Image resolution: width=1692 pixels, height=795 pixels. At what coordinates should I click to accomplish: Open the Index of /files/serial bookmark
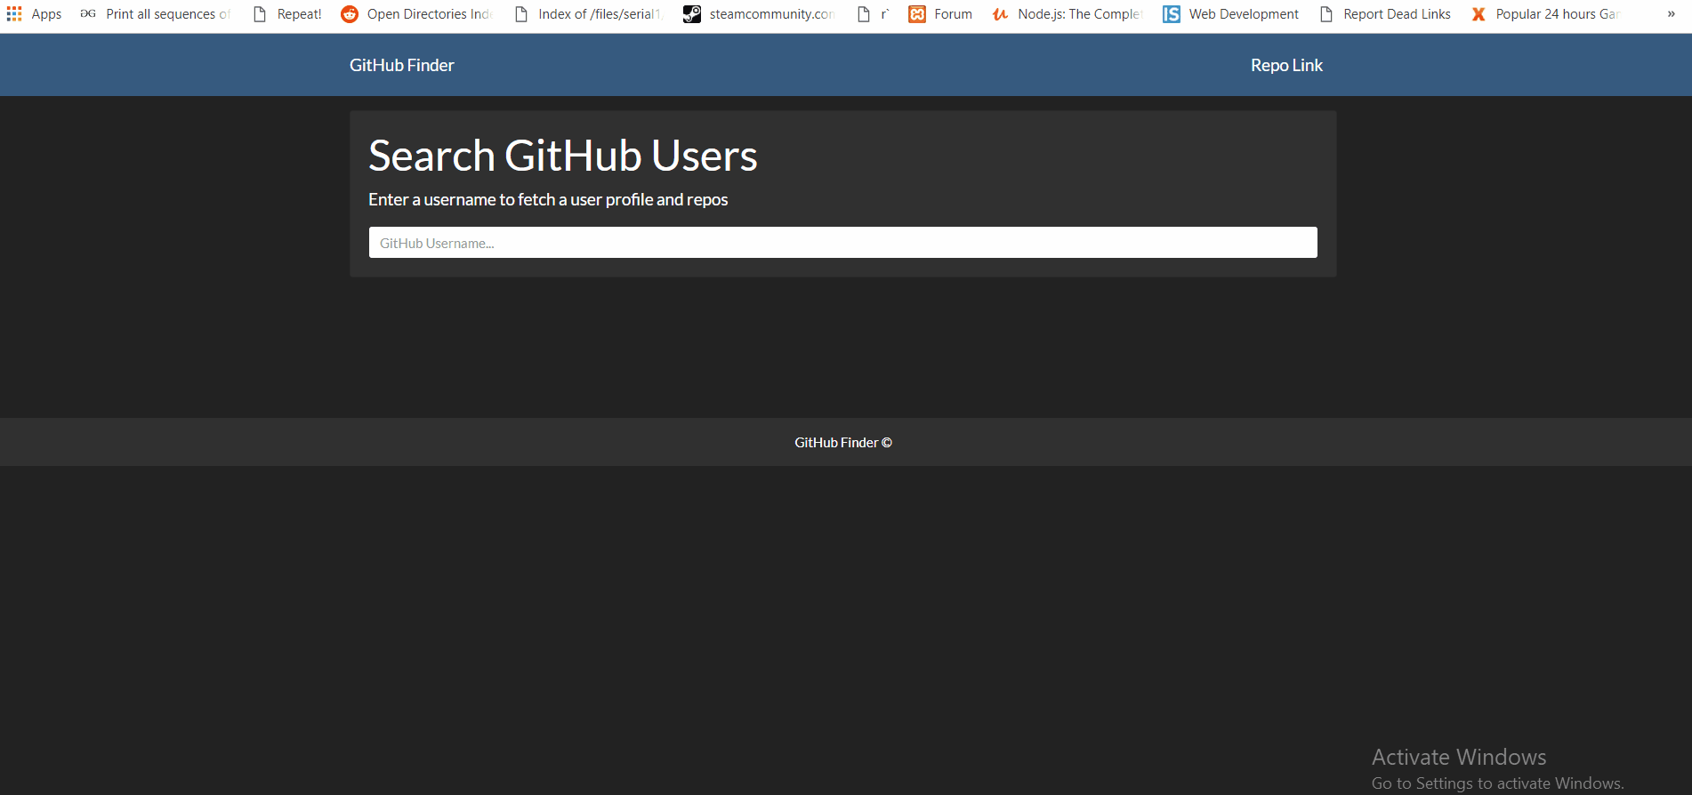589,14
